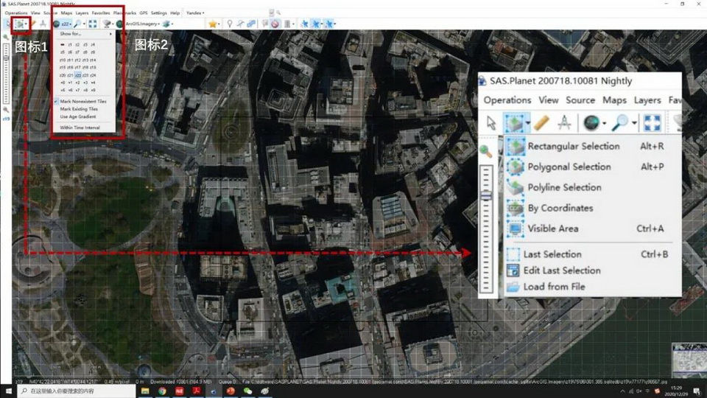Click the Windows taskbar search box
The height and width of the screenshot is (398, 707).
[x=70, y=390]
